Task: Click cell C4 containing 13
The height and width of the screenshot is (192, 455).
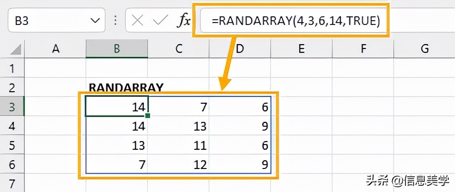Action: [178, 126]
